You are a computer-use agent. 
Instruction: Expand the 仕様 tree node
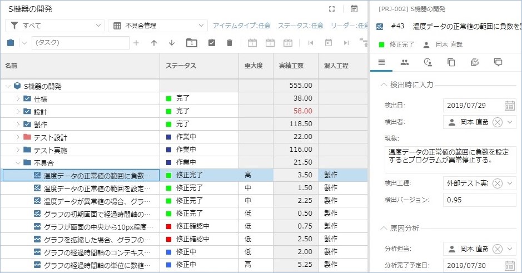[18, 99]
